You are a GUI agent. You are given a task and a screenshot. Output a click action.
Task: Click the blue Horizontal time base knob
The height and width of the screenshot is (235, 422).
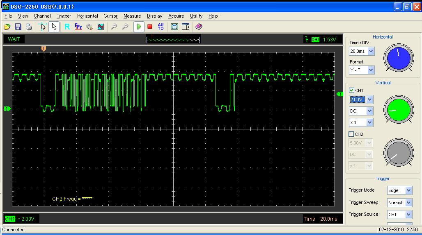(x=399, y=57)
